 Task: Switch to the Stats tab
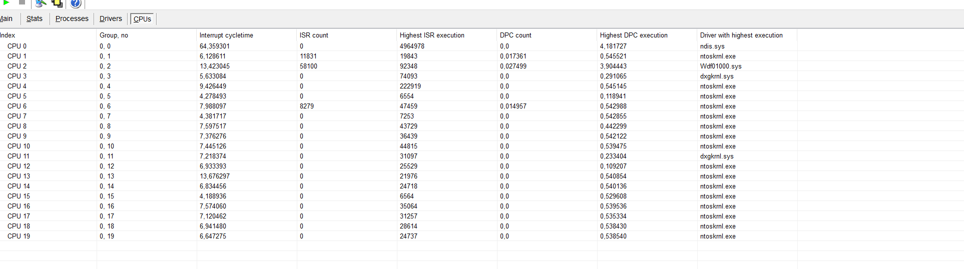click(35, 19)
